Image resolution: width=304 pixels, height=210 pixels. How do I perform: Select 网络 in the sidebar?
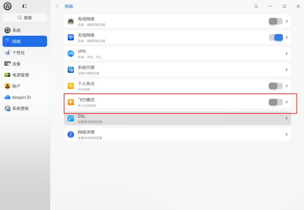[25, 41]
